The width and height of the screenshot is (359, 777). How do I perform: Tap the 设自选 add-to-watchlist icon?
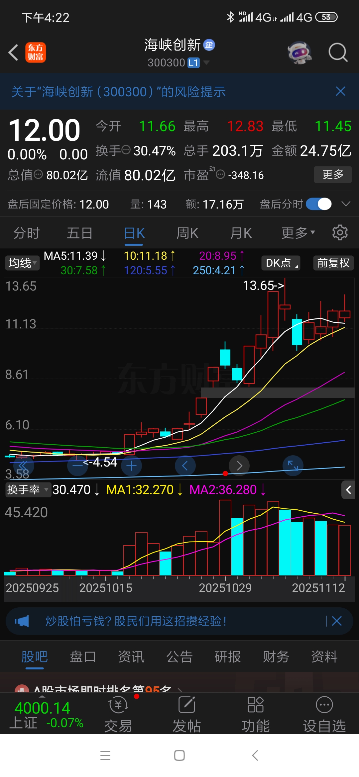pyautogui.click(x=324, y=714)
